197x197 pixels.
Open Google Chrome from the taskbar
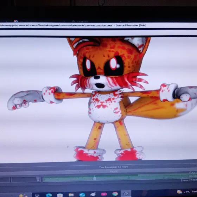[x=115, y=194]
